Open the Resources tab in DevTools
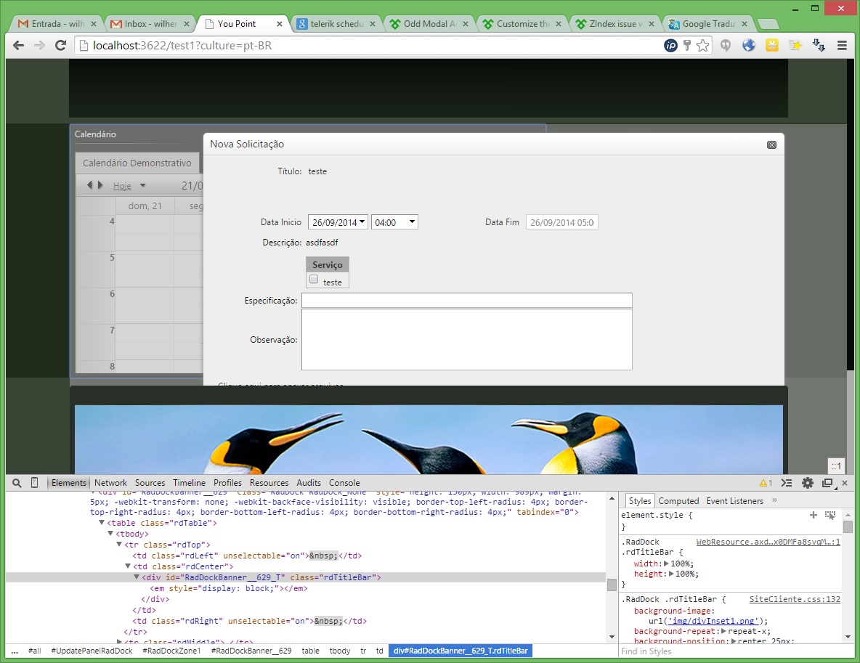 [x=269, y=483]
